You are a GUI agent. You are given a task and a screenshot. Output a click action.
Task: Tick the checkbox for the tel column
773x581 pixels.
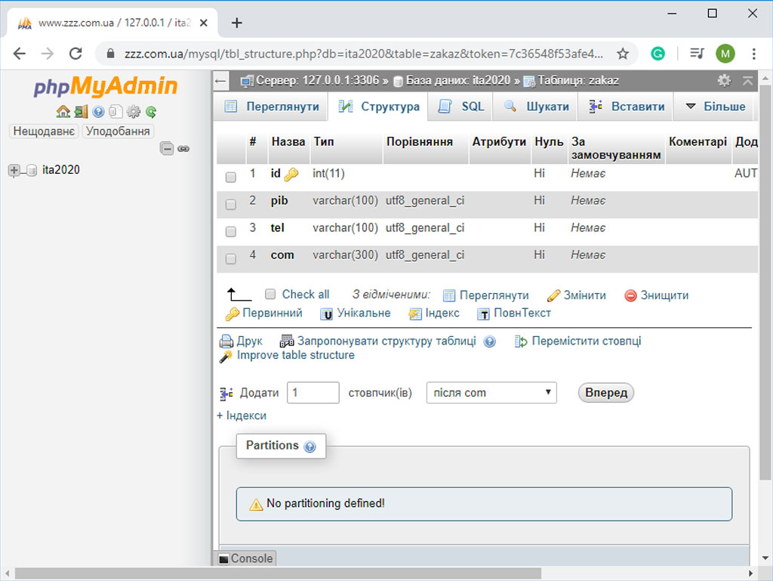click(231, 231)
